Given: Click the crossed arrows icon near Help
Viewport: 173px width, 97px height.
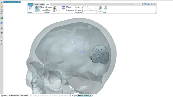Looking at the screenshot, I should click(x=154, y=4).
